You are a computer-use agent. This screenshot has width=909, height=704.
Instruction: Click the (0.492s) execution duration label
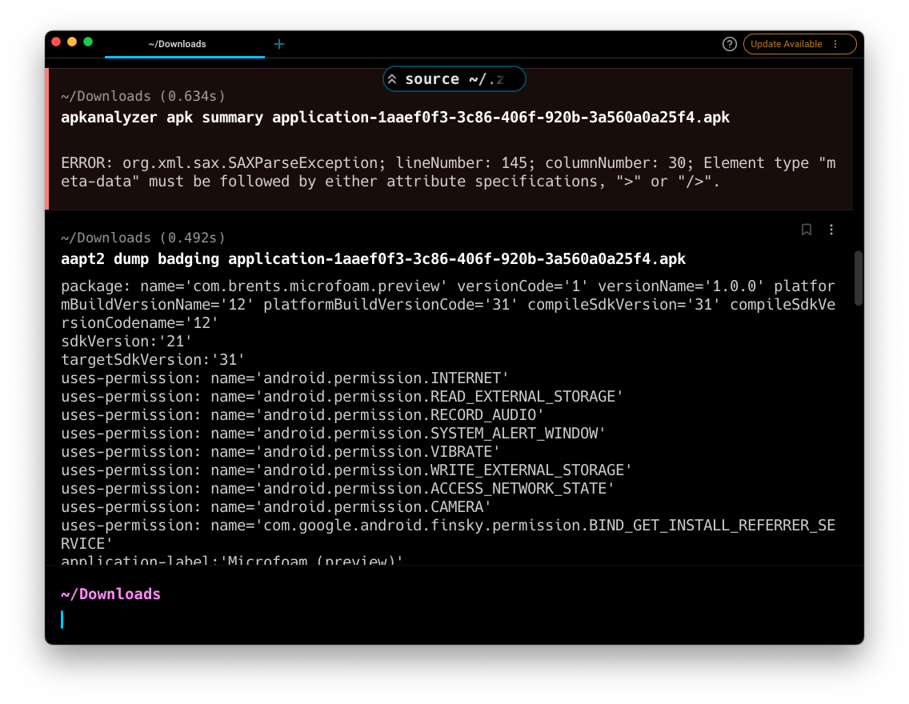pos(192,237)
